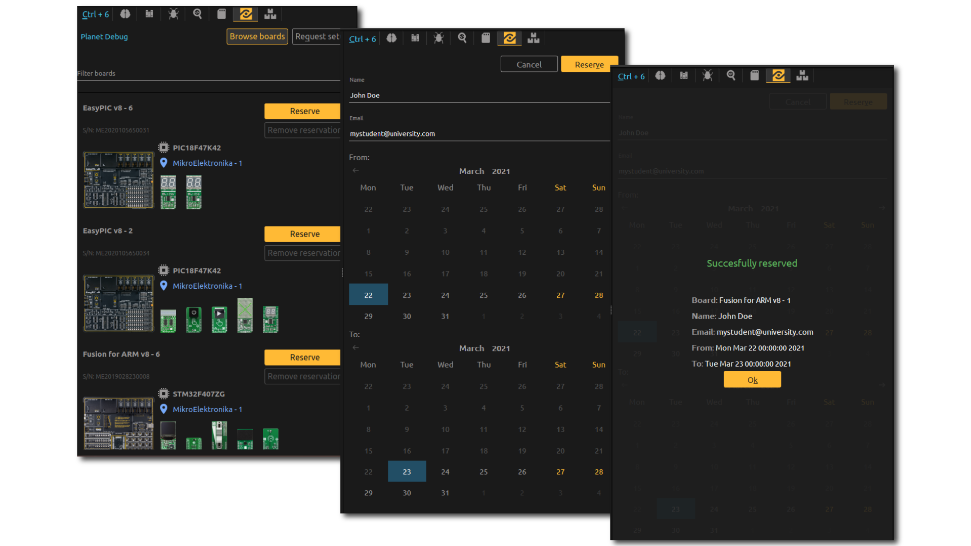
Task: Select the Planet Debug icon in the middle window
Action: (510, 38)
